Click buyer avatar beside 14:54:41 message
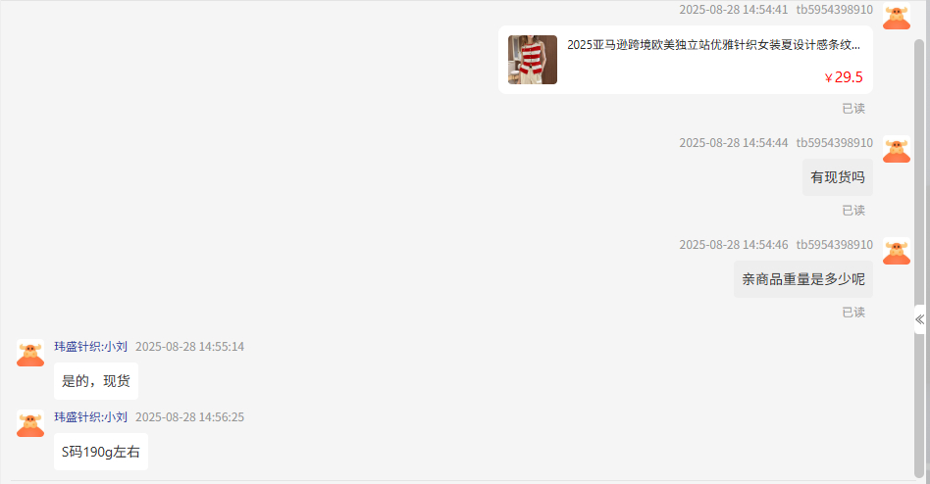 pos(897,16)
